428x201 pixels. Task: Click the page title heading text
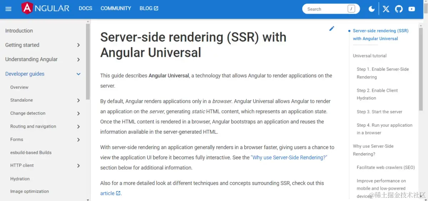pyautogui.click(x=193, y=45)
